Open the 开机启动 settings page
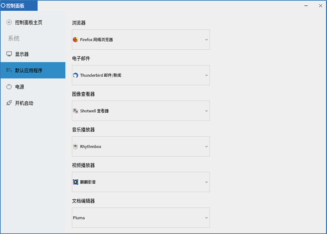 pos(33,103)
